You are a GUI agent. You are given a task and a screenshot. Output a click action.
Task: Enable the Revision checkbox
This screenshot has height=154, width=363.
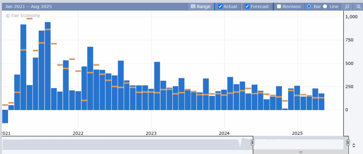[x=279, y=6]
